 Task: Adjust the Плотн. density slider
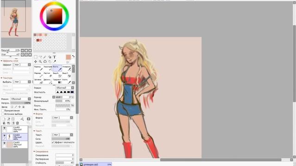[x=65, y=106]
